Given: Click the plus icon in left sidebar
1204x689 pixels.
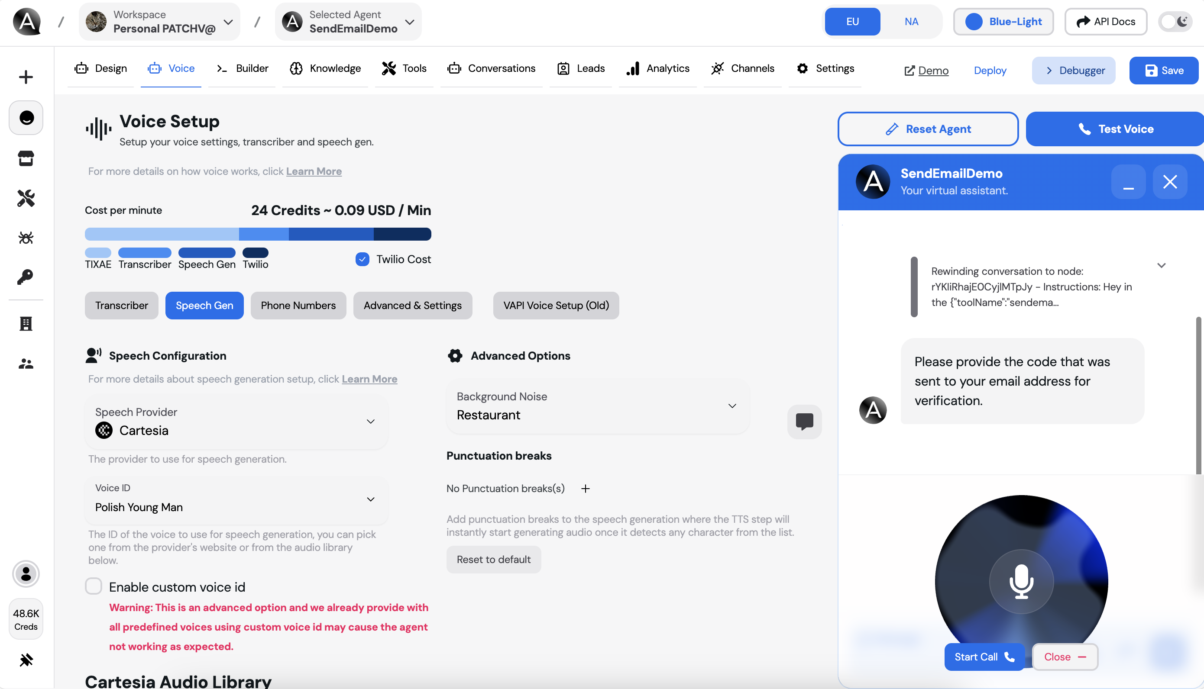Looking at the screenshot, I should 26,77.
